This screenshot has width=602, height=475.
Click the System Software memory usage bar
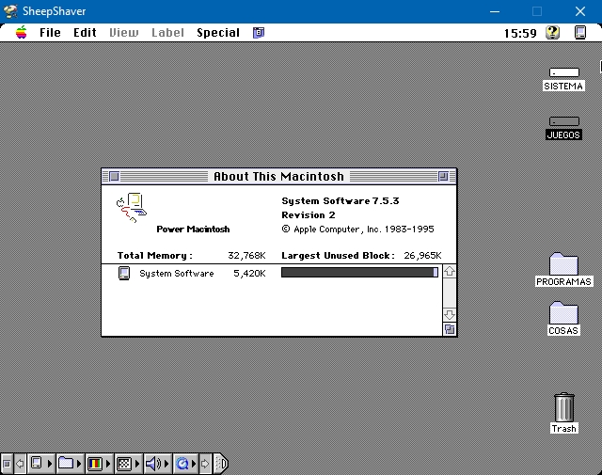coord(359,272)
